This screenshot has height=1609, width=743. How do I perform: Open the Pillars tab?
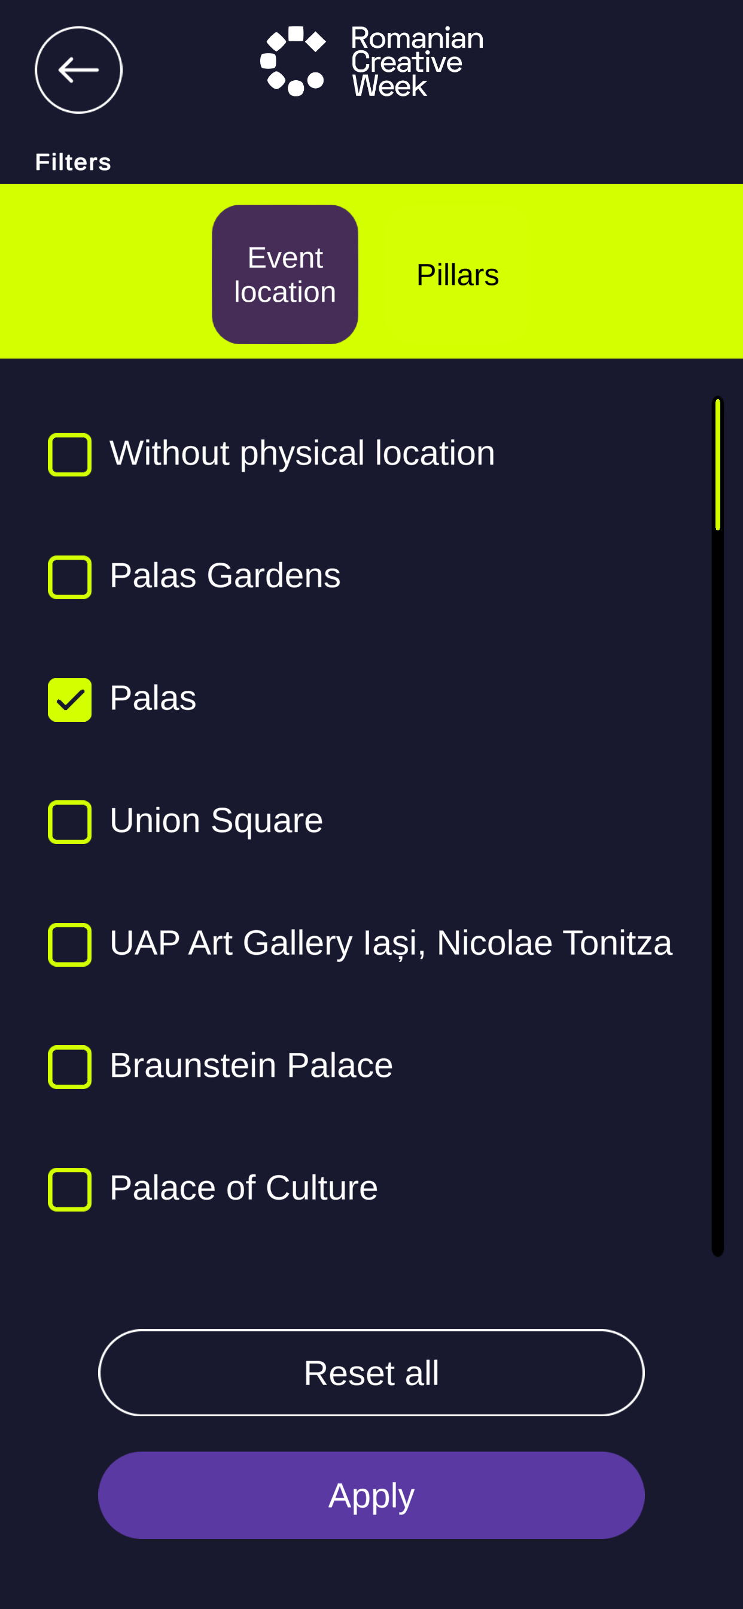458,275
